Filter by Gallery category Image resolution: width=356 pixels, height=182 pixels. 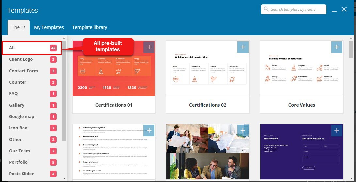point(32,105)
